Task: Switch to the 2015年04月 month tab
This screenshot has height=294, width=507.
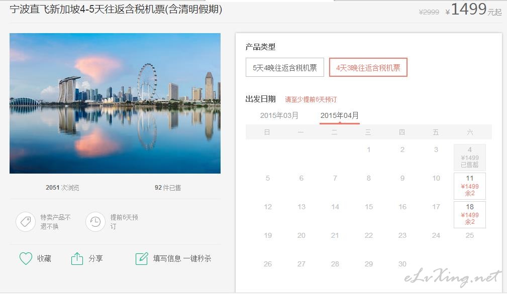Action: [x=340, y=115]
